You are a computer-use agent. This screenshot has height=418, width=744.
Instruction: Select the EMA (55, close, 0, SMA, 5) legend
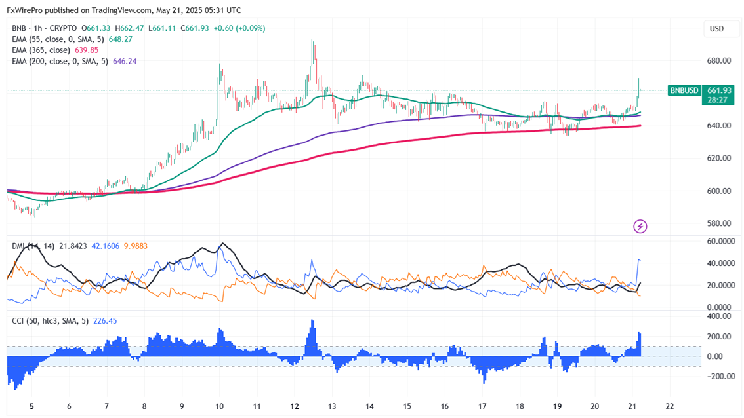[x=58, y=39]
